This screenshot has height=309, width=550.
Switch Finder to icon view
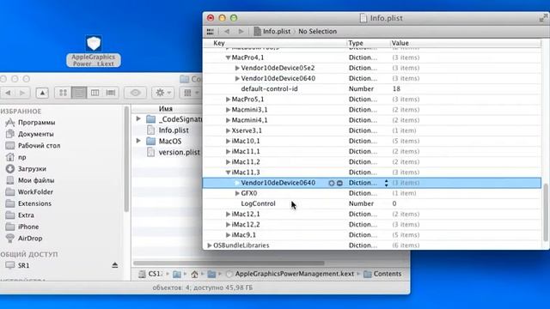(63, 93)
